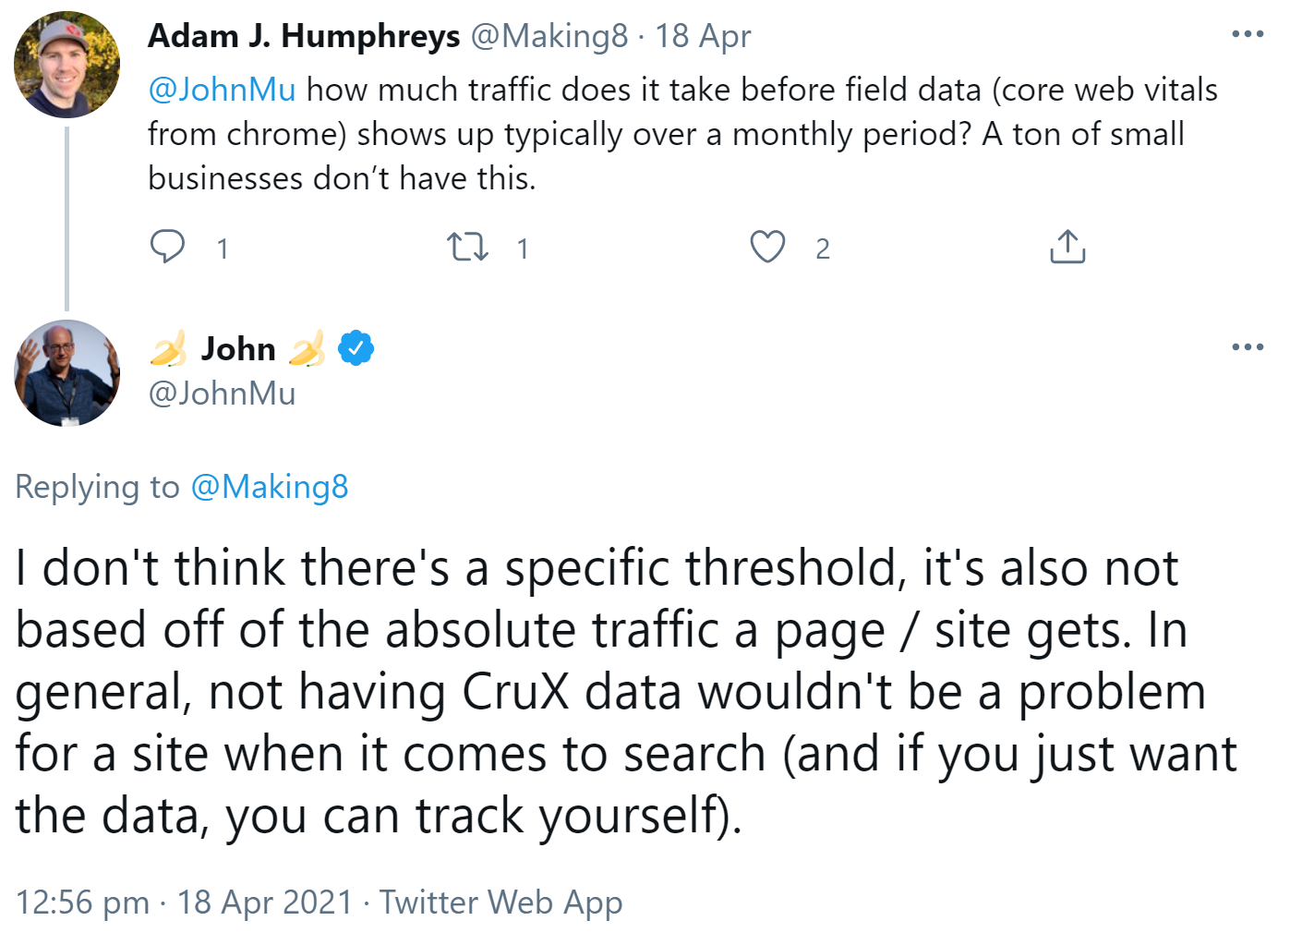This screenshot has width=1290, height=945.
Task: Click John's display name
Action: click(x=238, y=349)
